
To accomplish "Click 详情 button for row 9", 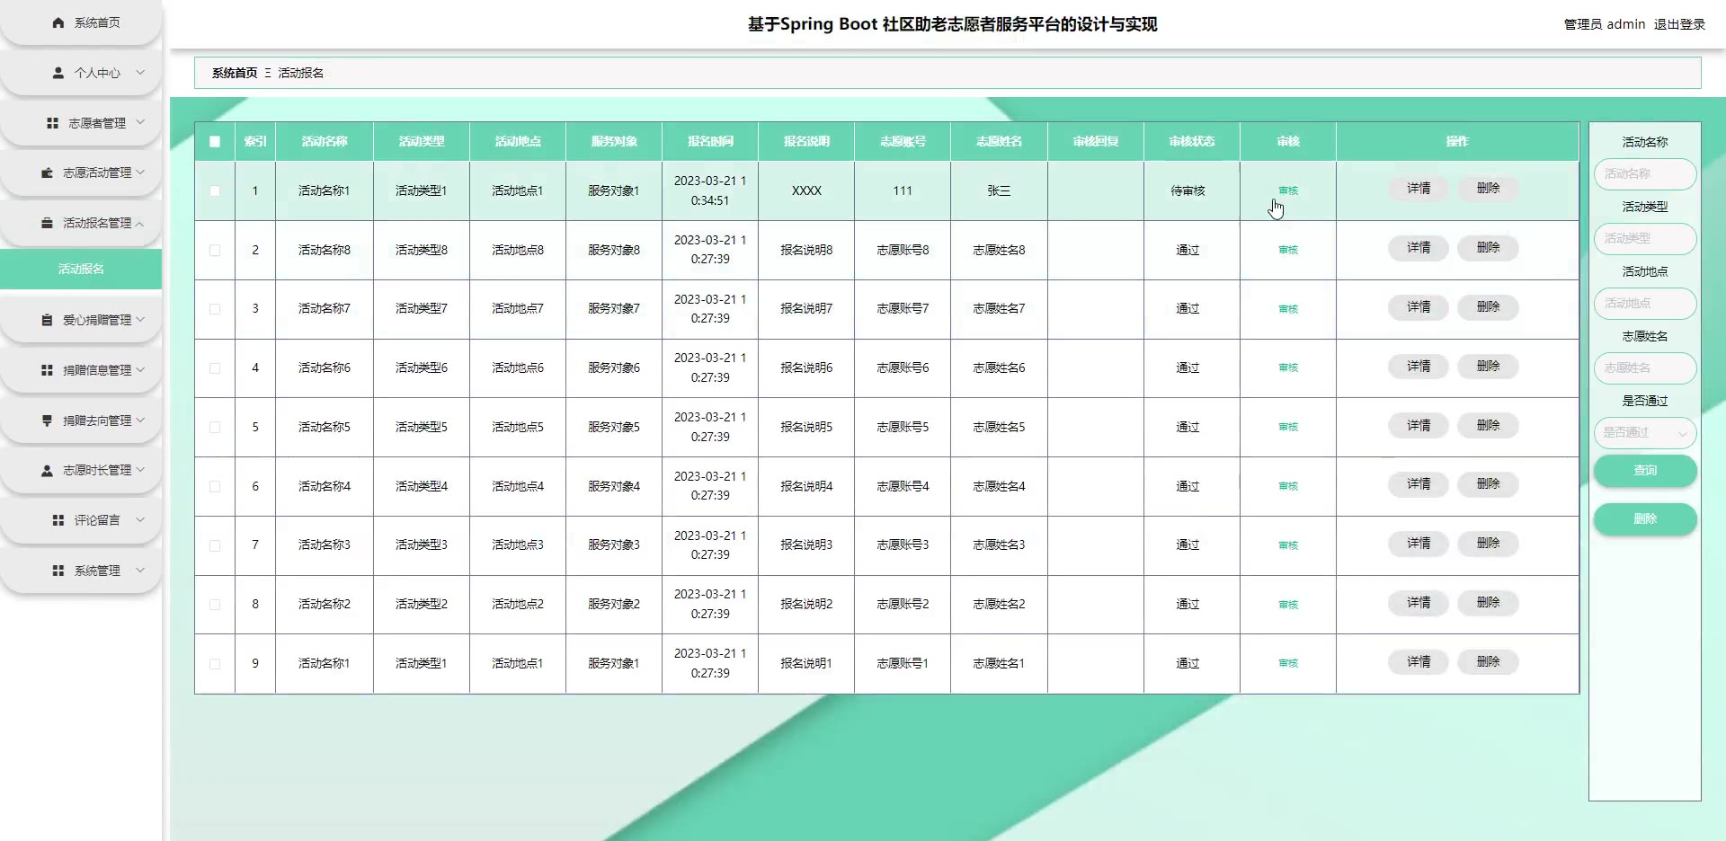I will [1419, 661].
